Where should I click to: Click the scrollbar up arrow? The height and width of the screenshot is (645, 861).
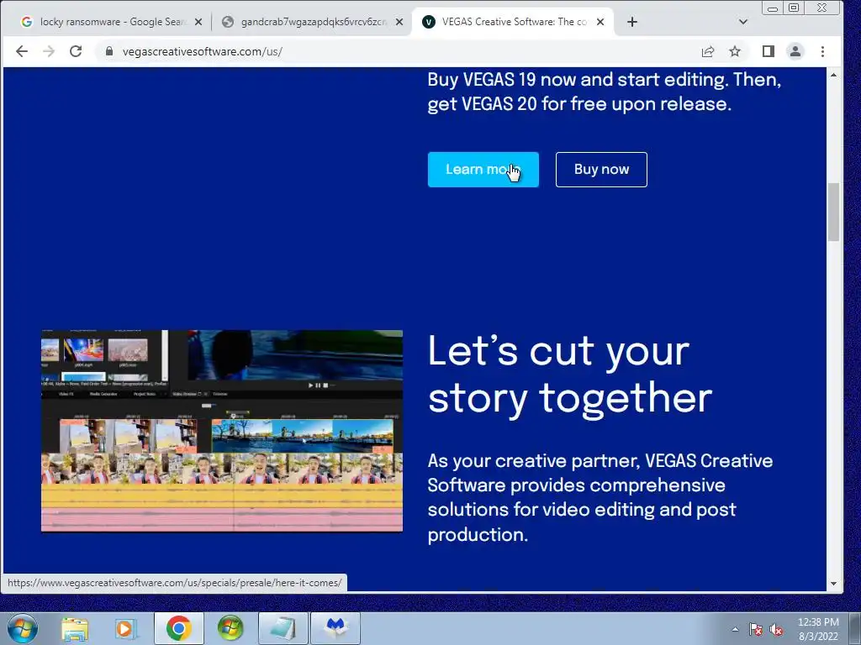click(x=833, y=75)
